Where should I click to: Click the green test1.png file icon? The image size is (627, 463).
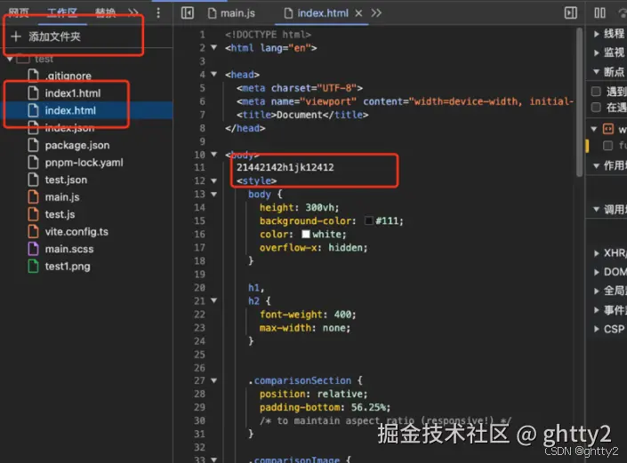point(33,266)
